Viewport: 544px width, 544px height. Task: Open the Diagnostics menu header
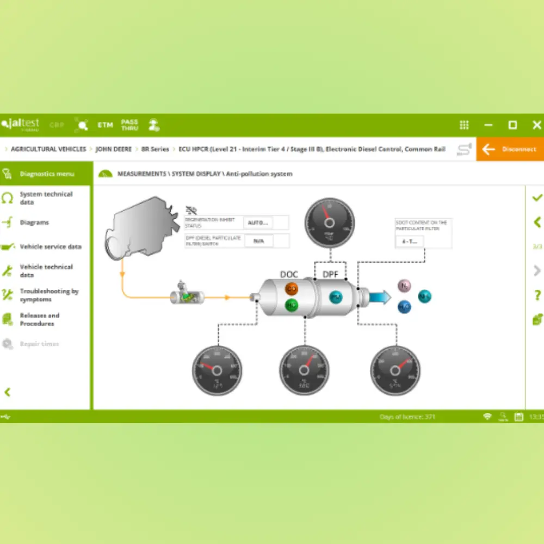46,174
